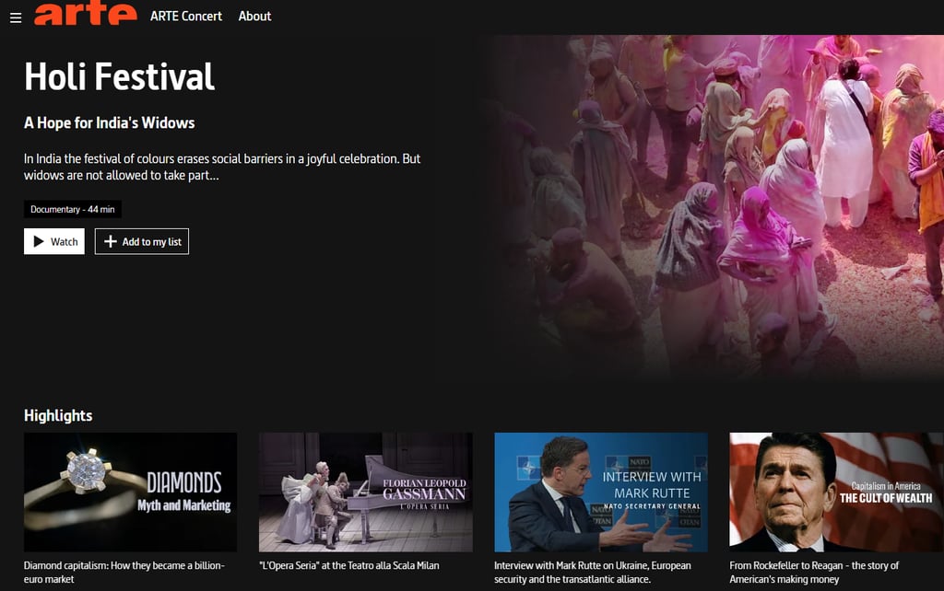Click the subtitle A Hope for India's Widows
This screenshot has width=944, height=591.
109,122
